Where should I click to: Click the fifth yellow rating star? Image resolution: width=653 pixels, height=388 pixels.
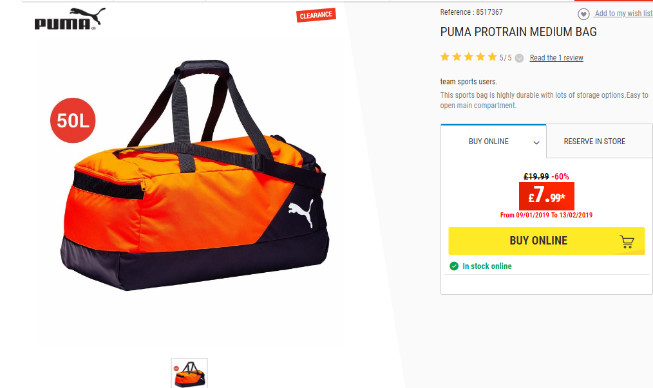point(492,57)
